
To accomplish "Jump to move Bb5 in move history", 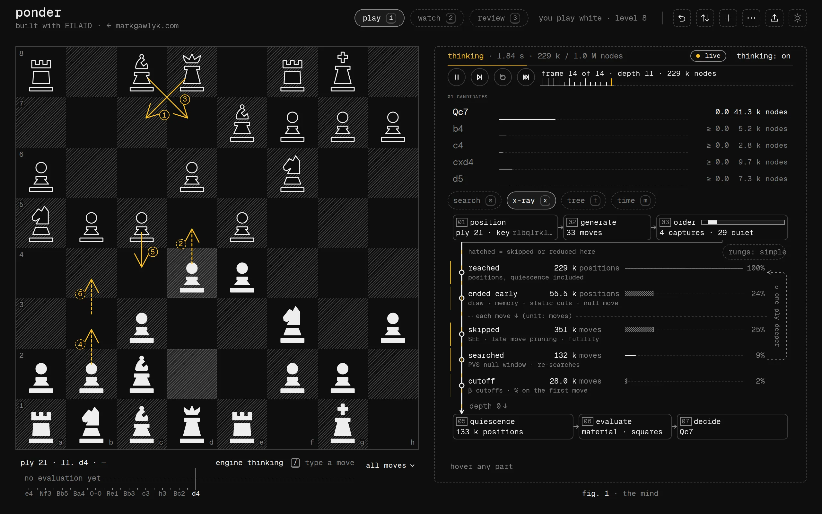I will click(x=62, y=493).
